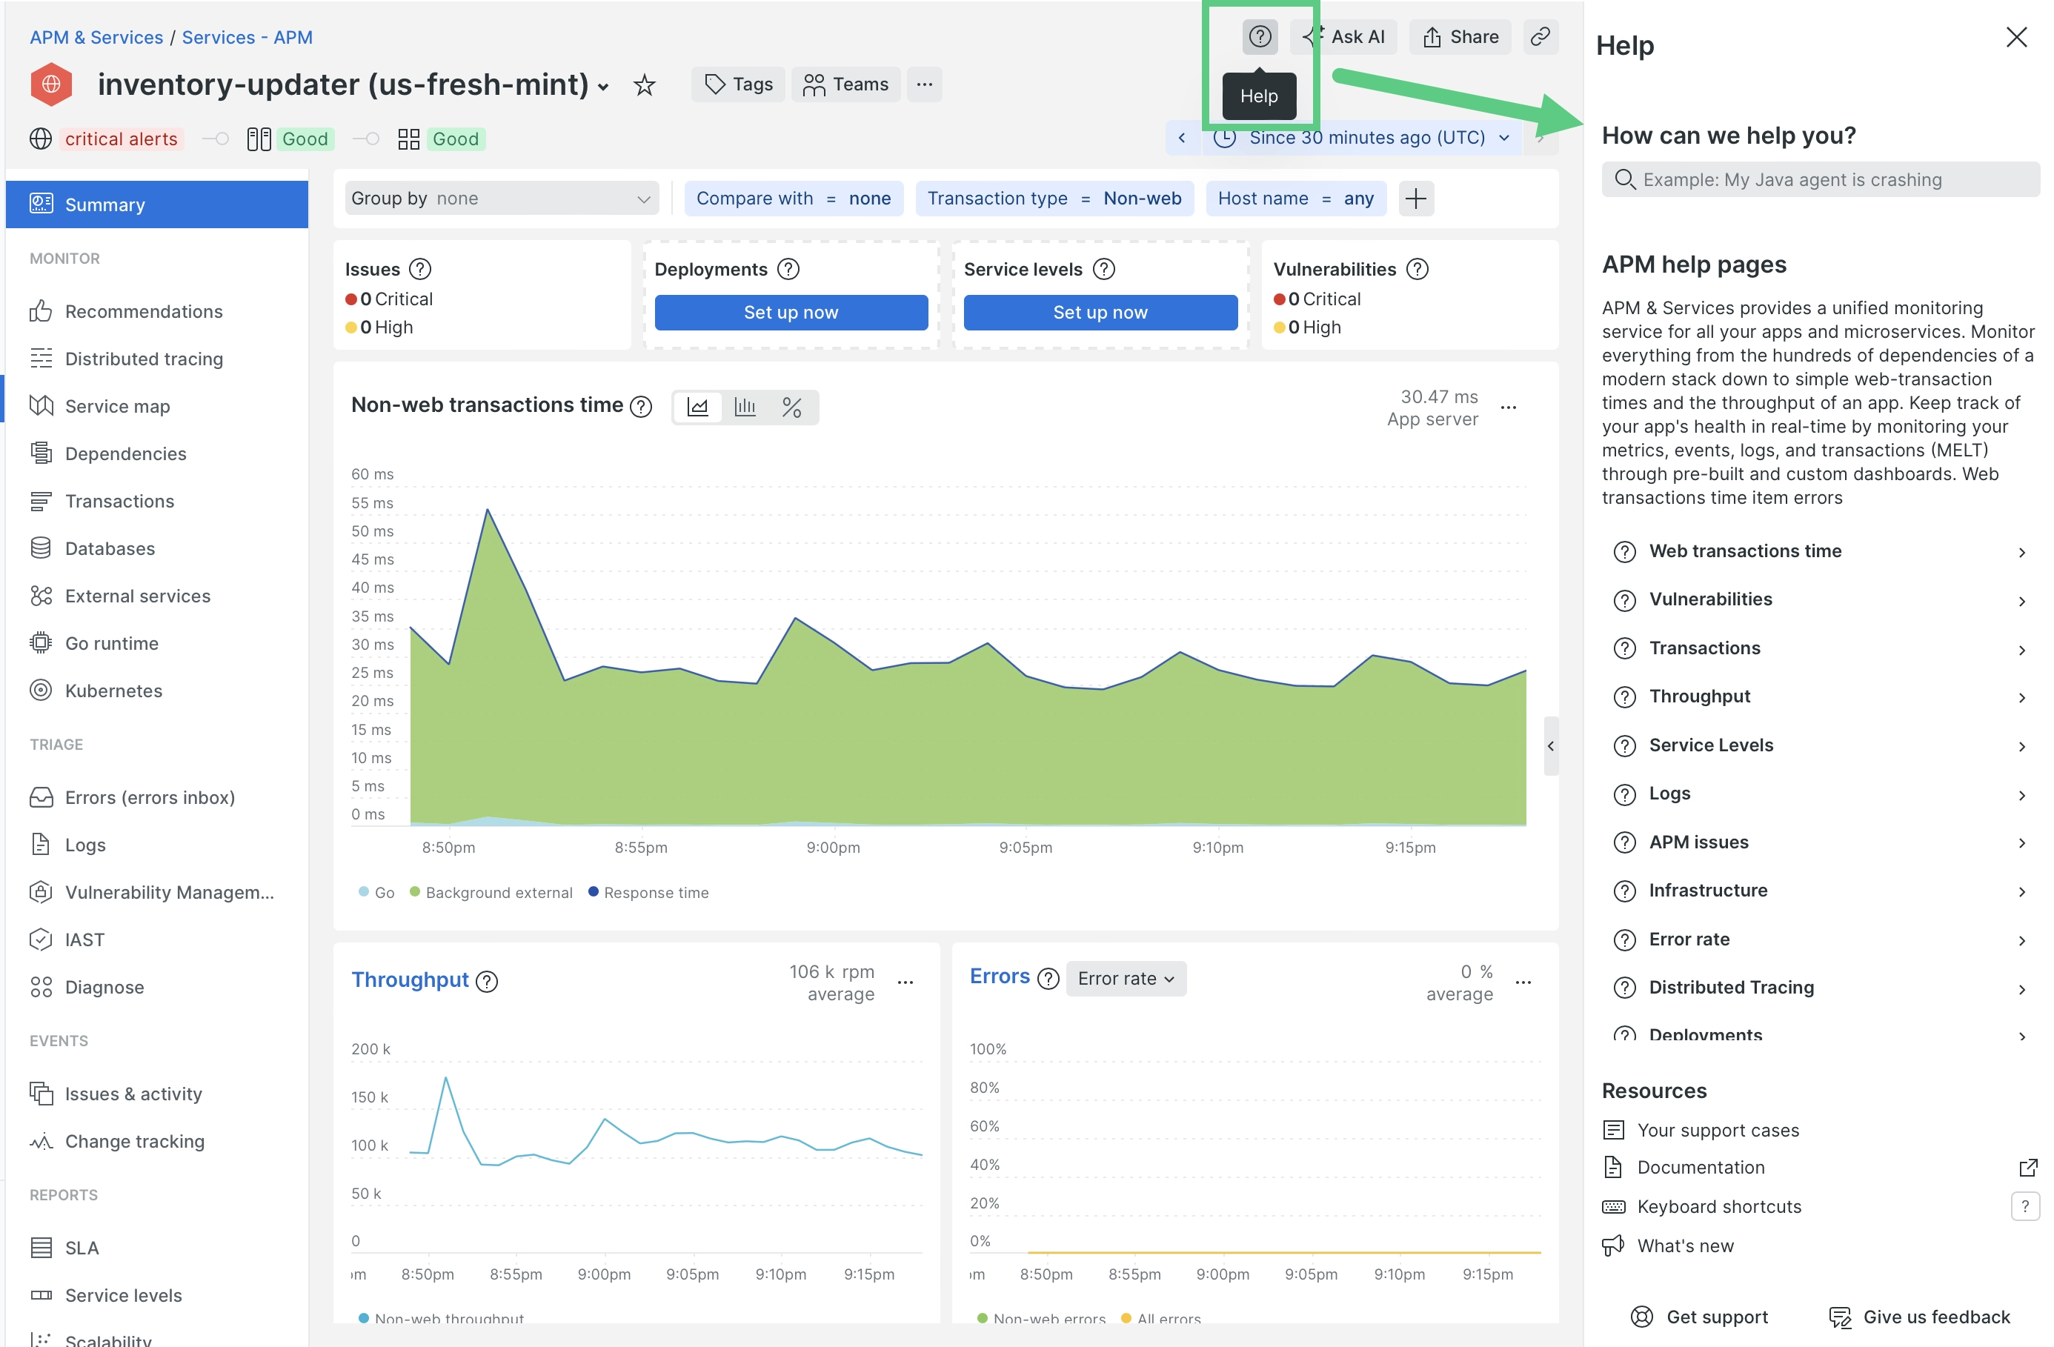
Task: Change the Compare with filter
Action: [x=793, y=199]
